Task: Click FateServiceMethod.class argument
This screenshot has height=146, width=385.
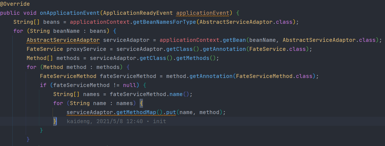Action: [x=274, y=76]
